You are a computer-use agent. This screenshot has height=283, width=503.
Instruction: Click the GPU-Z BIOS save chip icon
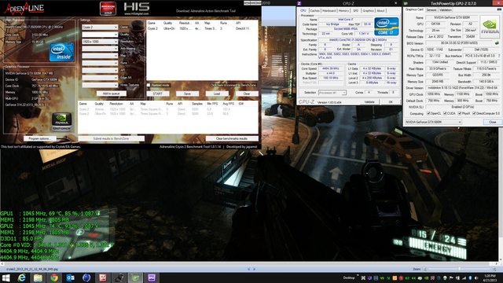(497, 43)
